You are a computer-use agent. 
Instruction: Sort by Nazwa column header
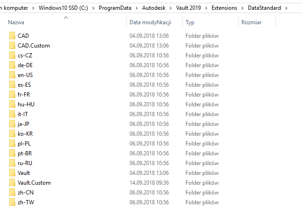coord(16,22)
